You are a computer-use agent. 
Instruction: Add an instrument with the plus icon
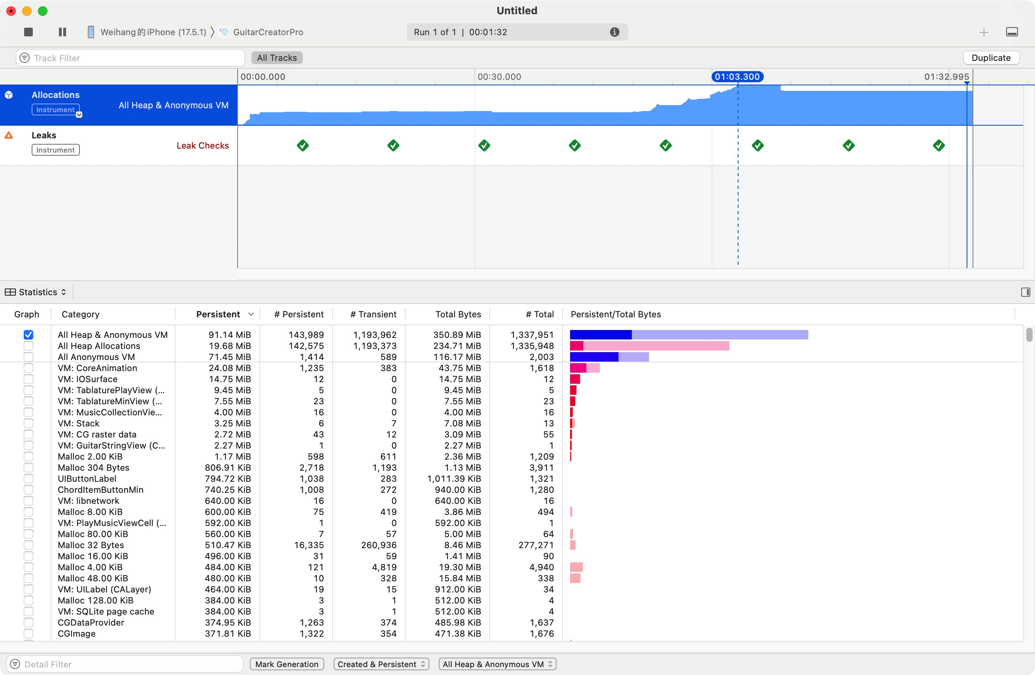pos(984,32)
